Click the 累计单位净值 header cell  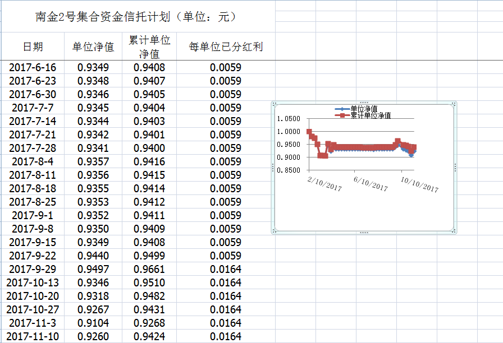[x=149, y=47]
